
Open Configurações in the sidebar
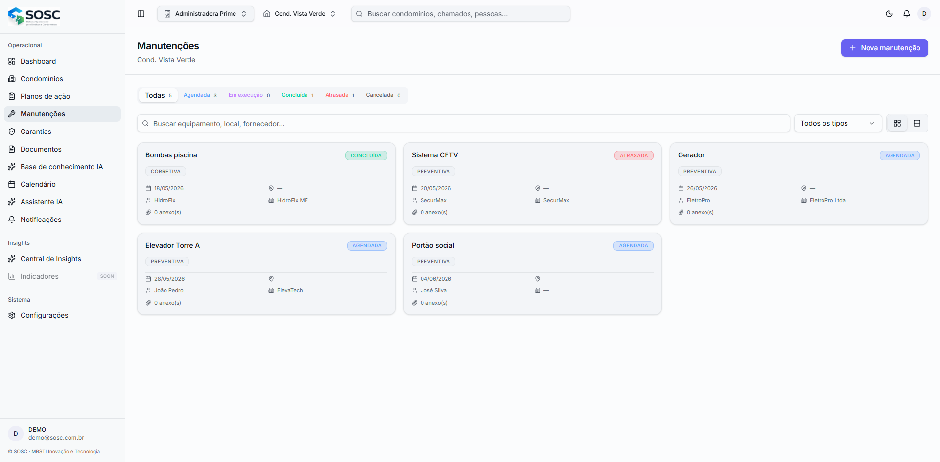coord(62,315)
